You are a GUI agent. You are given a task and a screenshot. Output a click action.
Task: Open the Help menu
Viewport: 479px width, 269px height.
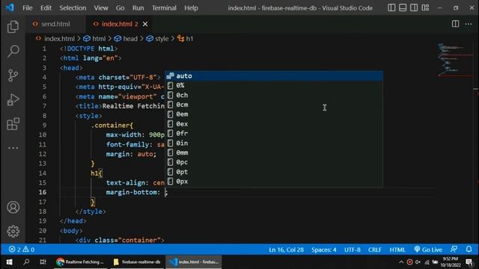[x=192, y=7]
